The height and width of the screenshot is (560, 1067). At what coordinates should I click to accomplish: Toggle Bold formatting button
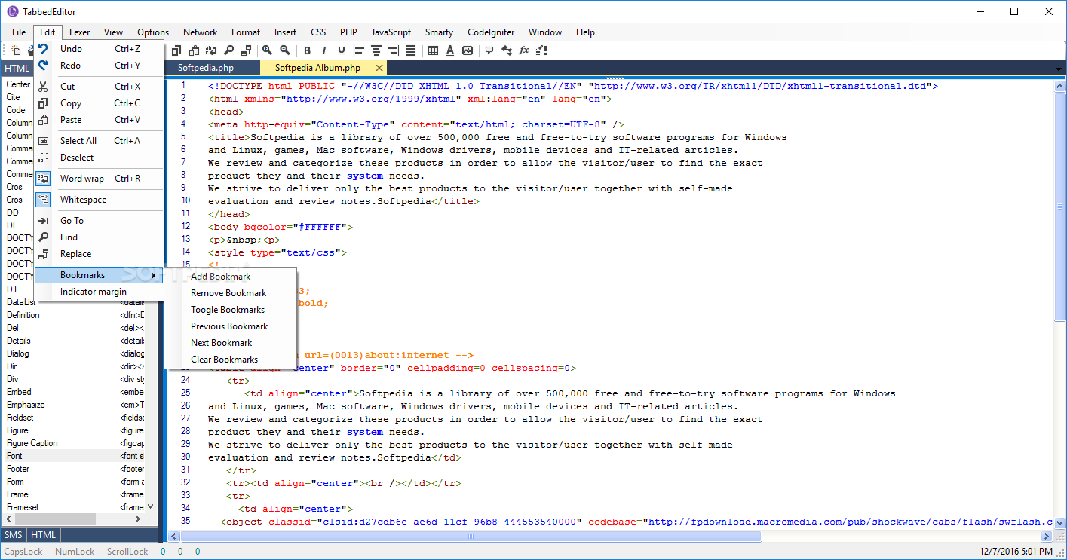coord(307,50)
